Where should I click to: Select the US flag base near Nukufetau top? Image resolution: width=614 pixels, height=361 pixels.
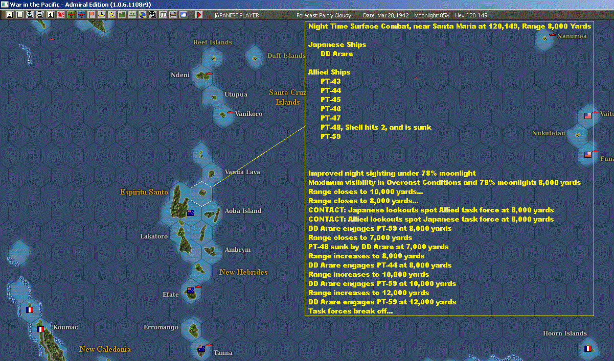tap(588, 116)
